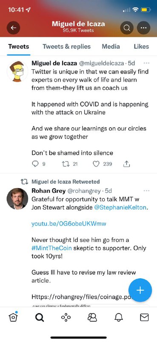Open the @StephanieKelton mention
Image resolution: width=157 pixels, height=342 pixels.
click(120, 207)
